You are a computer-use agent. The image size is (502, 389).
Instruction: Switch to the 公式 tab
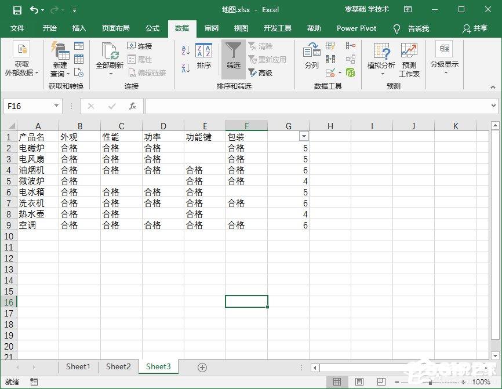click(x=152, y=28)
